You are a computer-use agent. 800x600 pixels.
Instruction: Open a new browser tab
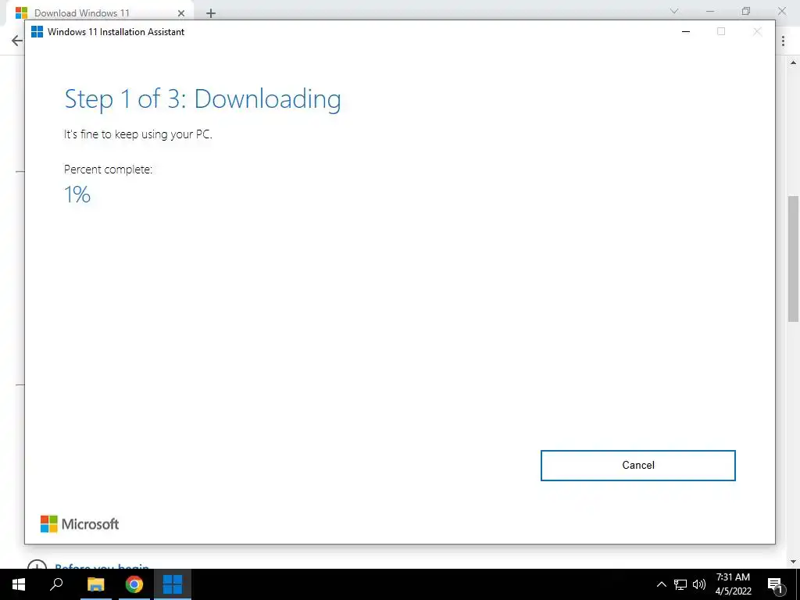click(x=211, y=13)
